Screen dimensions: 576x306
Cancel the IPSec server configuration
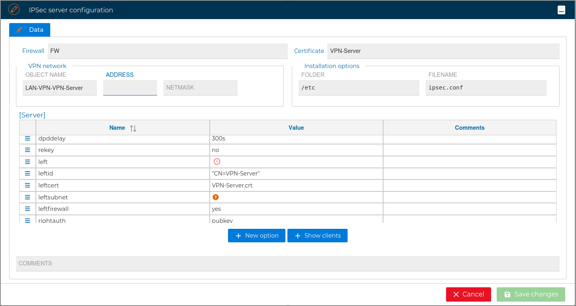click(x=468, y=294)
